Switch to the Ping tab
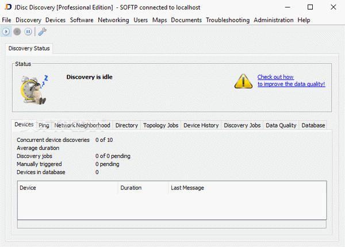The image size is (345, 247). coord(44,125)
